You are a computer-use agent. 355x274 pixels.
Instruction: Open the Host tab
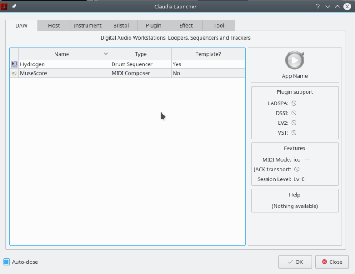point(54,25)
